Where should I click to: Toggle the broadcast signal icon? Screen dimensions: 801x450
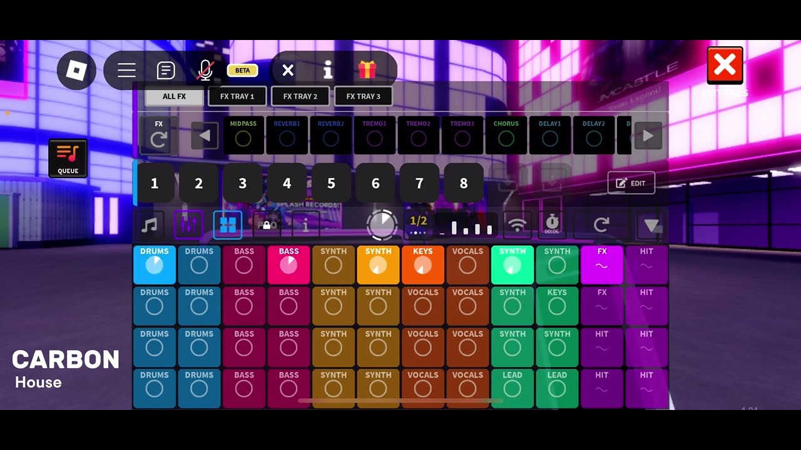tap(518, 225)
